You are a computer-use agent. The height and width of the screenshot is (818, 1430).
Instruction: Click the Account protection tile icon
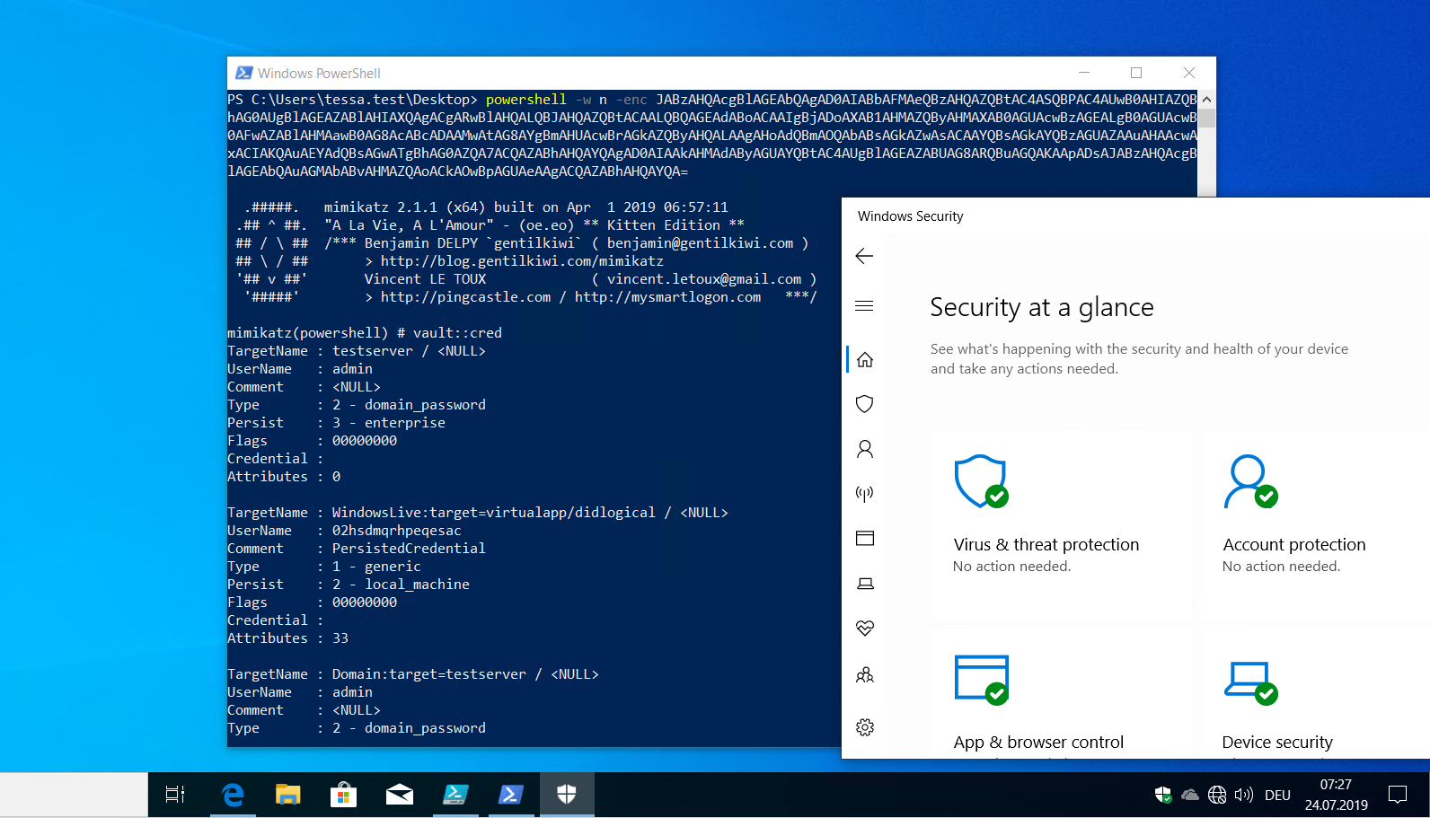pos(1250,482)
